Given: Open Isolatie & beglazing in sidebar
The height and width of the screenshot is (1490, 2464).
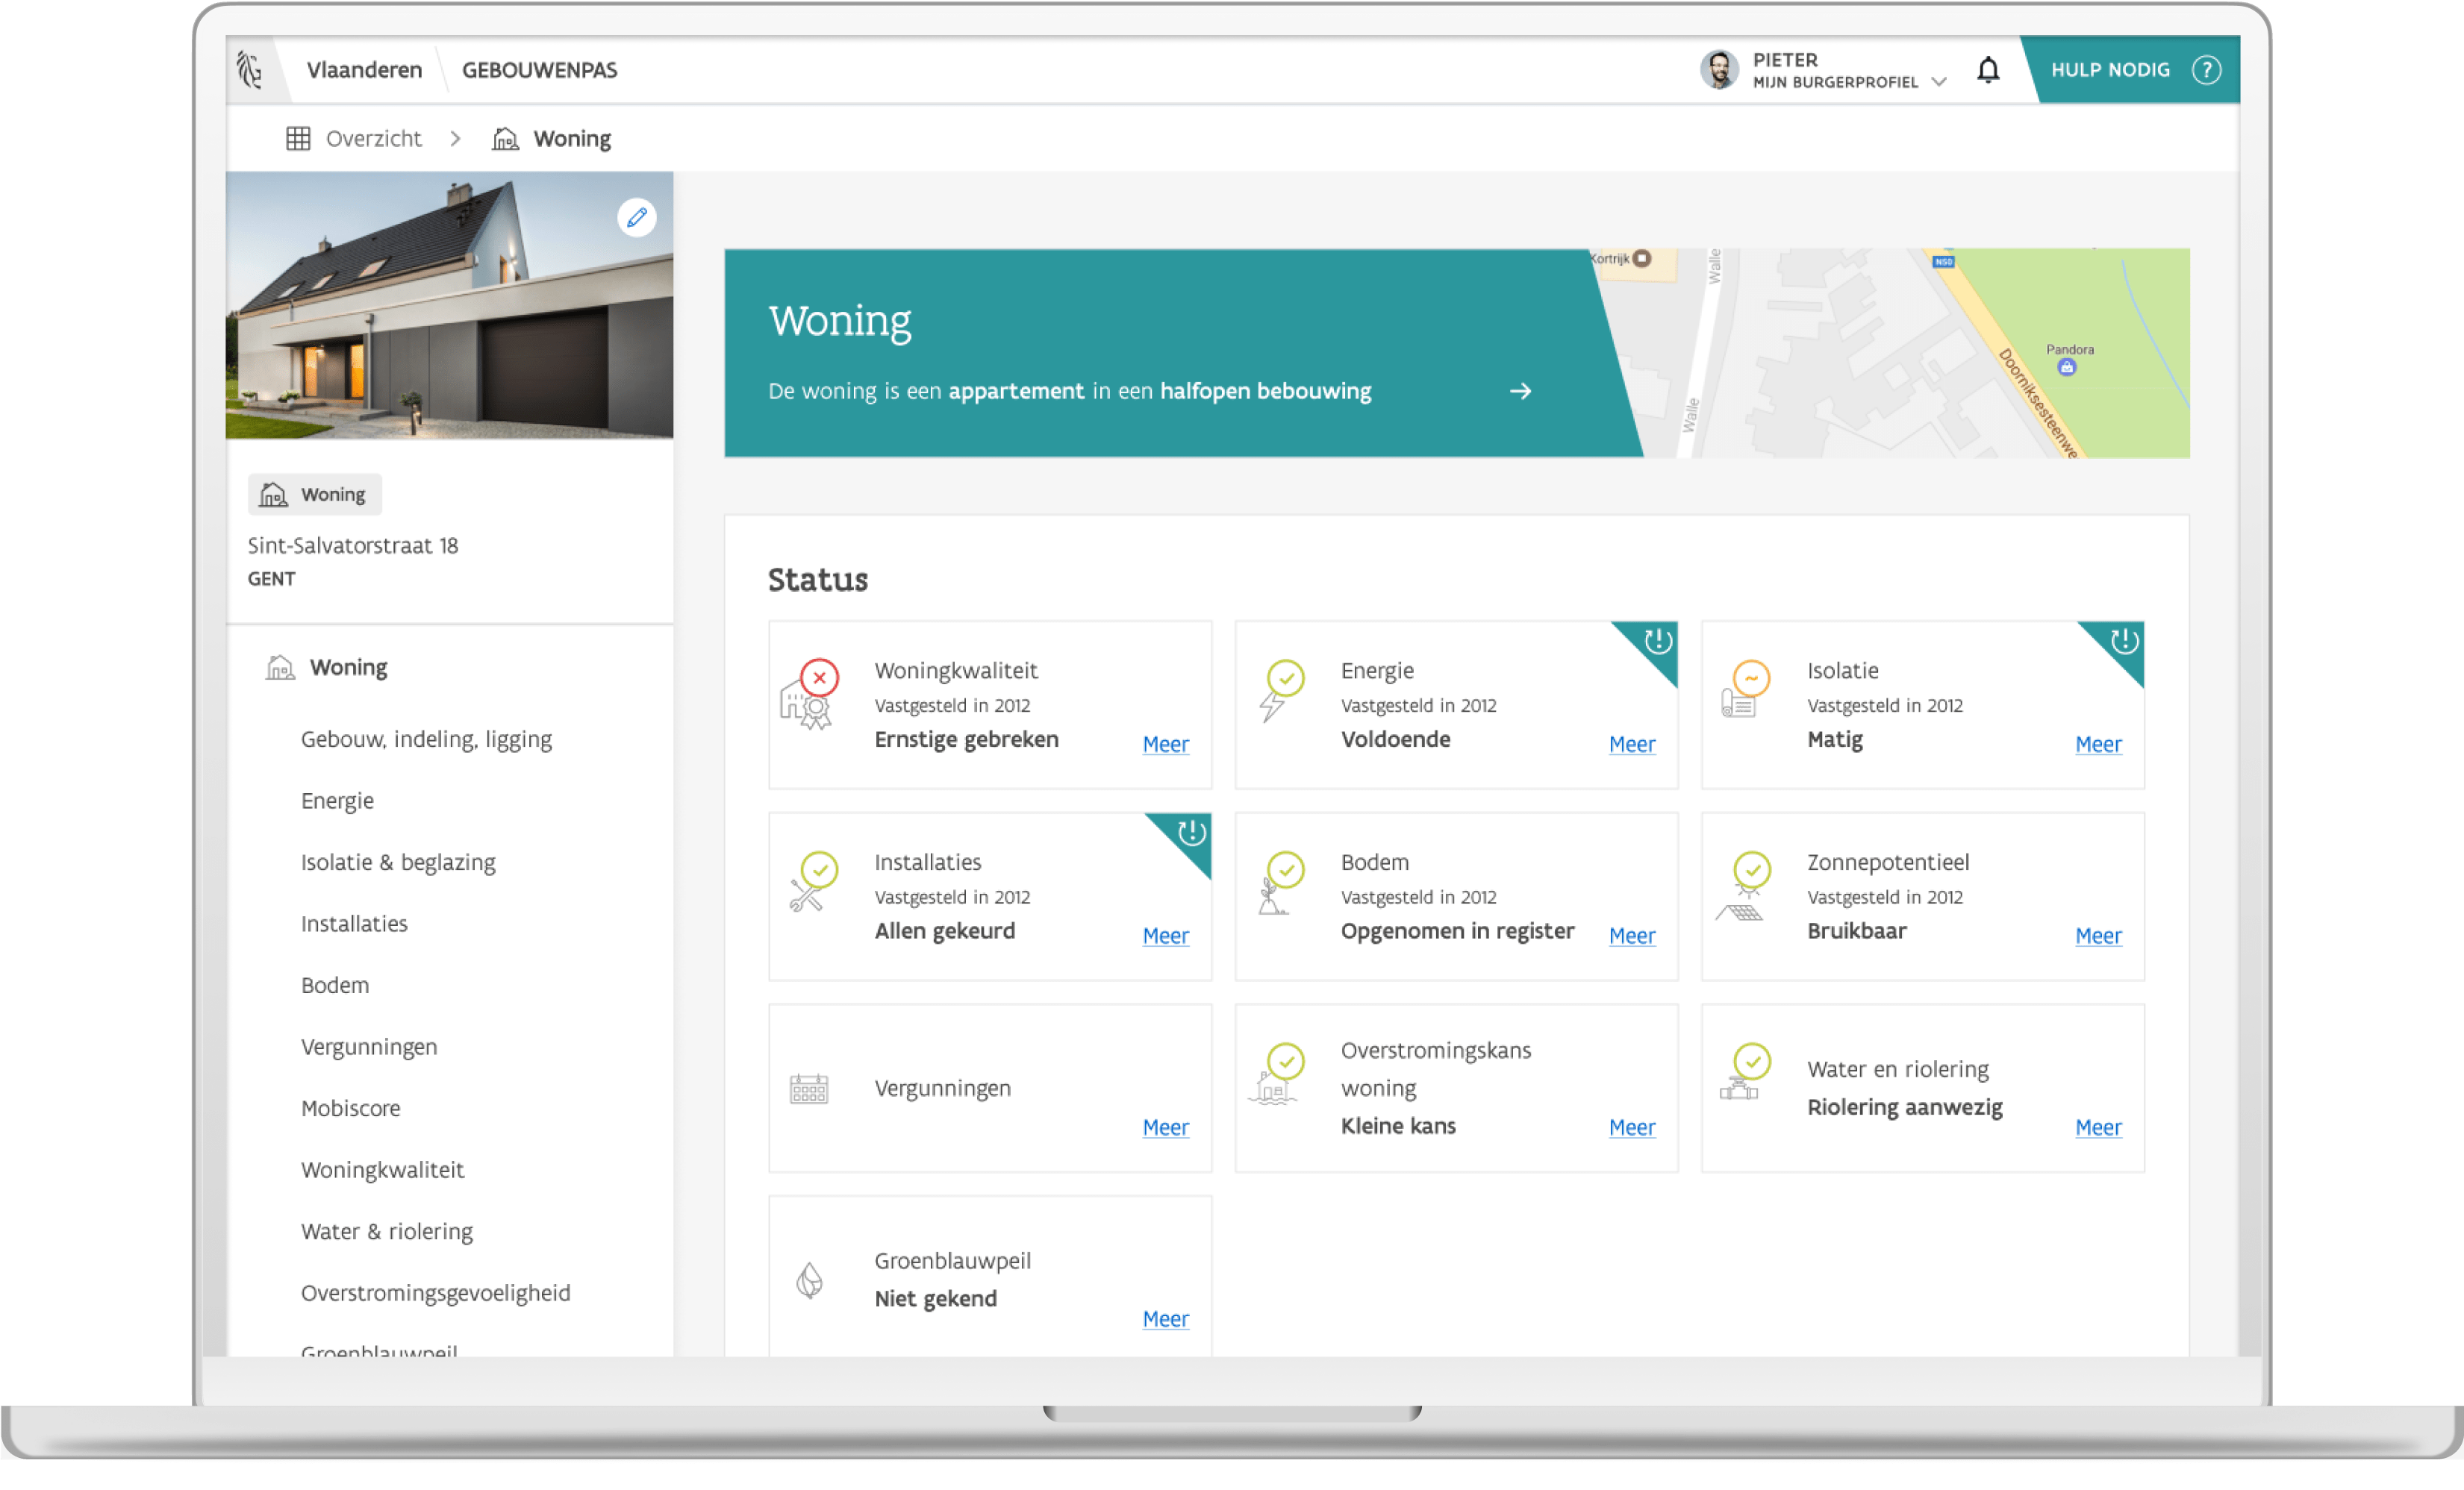Looking at the screenshot, I should 398,863.
